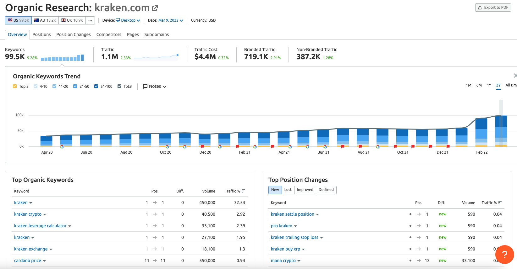Select the Improved position changes tab
This screenshot has width=517, height=269.
pyautogui.click(x=305, y=190)
